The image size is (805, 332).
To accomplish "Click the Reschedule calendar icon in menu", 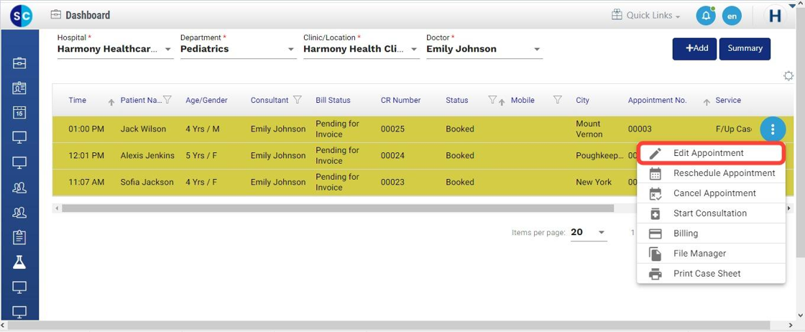I will (655, 173).
